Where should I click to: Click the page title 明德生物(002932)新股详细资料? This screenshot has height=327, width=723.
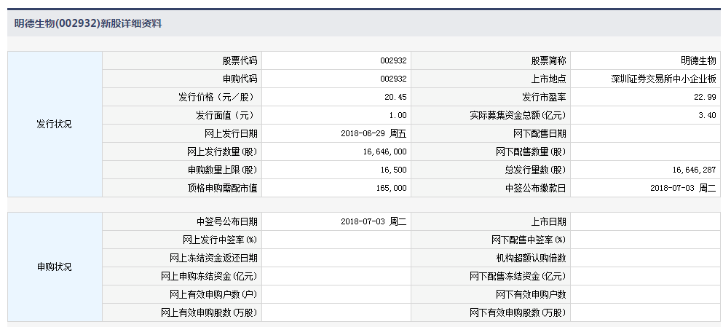88,23
